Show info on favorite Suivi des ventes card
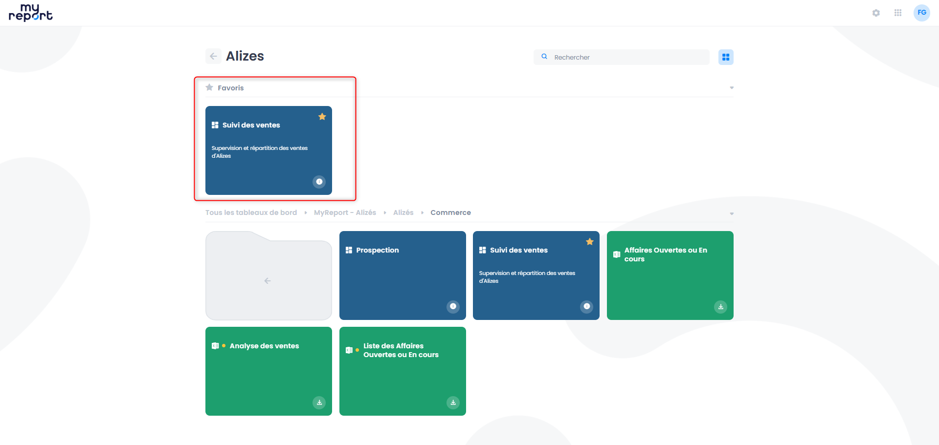 [x=319, y=182]
